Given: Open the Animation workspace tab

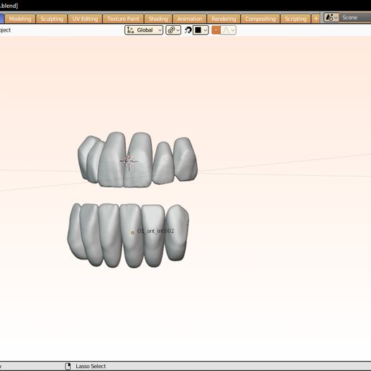Looking at the screenshot, I should [x=190, y=19].
